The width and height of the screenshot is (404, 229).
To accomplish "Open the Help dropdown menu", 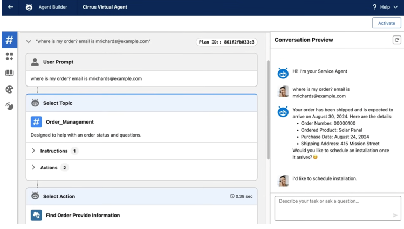I will point(395,8).
